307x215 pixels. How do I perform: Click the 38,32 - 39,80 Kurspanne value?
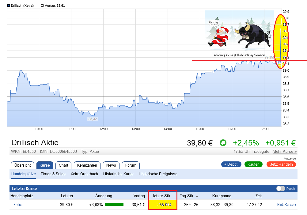(x=222, y=205)
